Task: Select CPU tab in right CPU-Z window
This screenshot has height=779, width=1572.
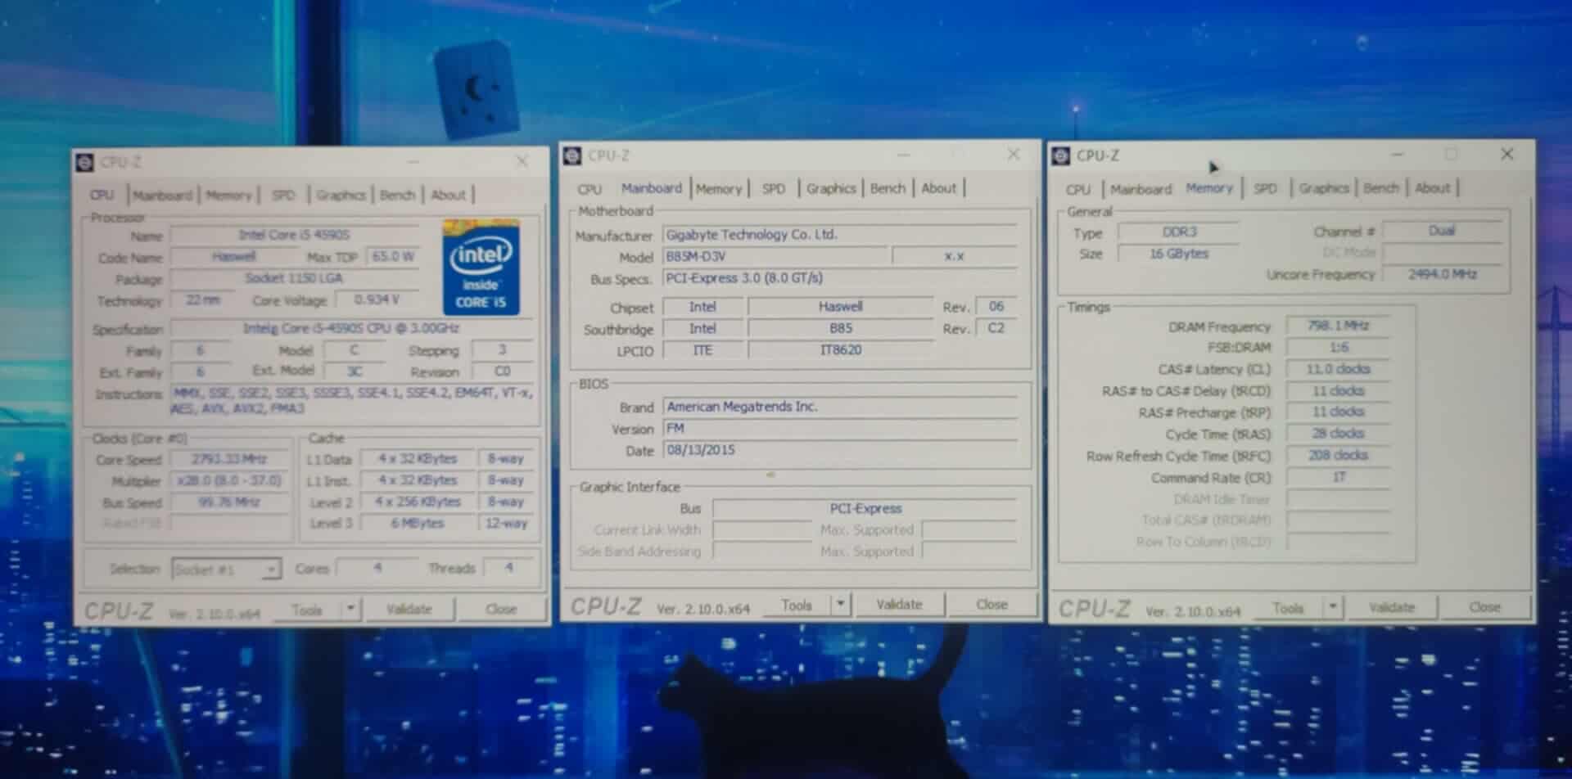Action: click(x=1078, y=189)
